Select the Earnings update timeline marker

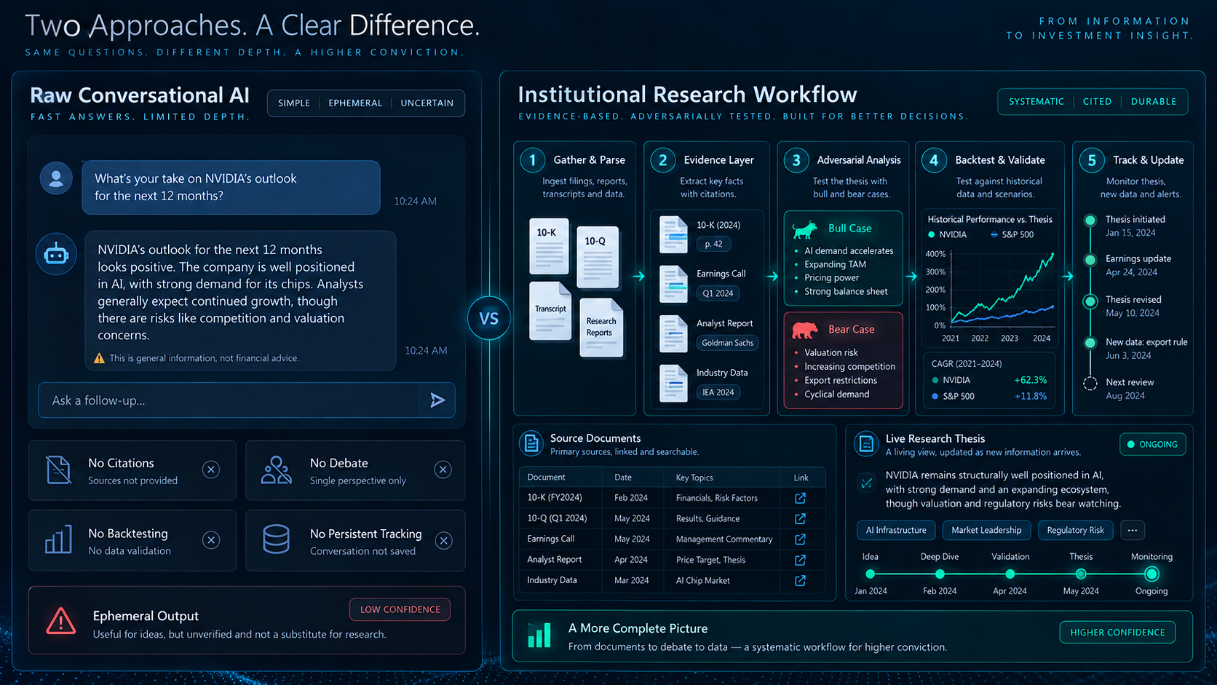1090,260
